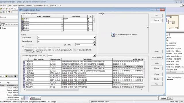Click the sheet preview thumbnail on the right
The width and height of the screenshot is (184, 103).
tap(172, 22)
